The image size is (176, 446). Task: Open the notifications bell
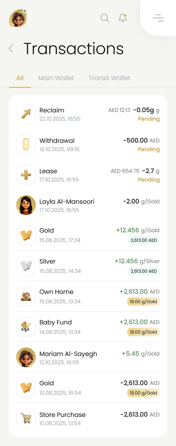click(x=123, y=18)
